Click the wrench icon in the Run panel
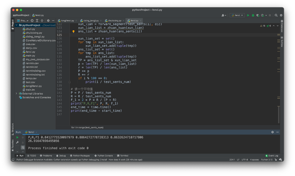 pos(17,142)
